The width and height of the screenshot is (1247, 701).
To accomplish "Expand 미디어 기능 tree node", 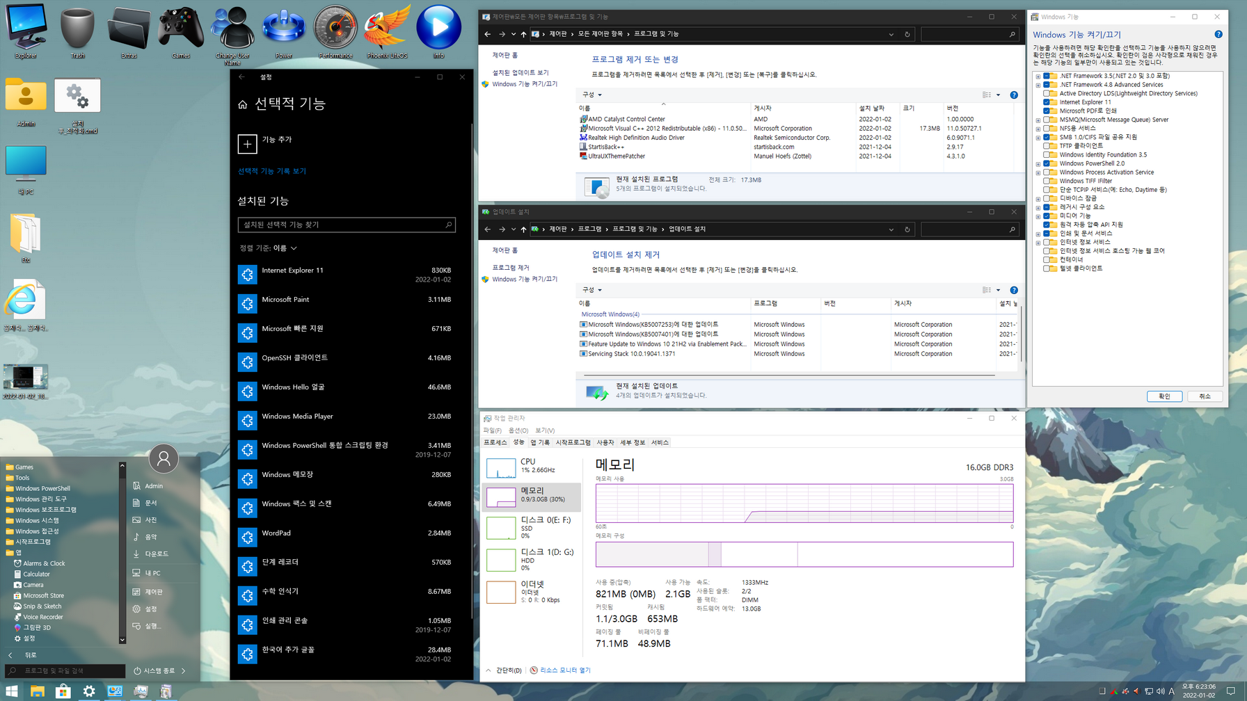I will [x=1038, y=216].
